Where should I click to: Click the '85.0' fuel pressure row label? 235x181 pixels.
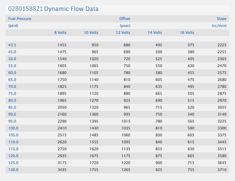coord(12,107)
